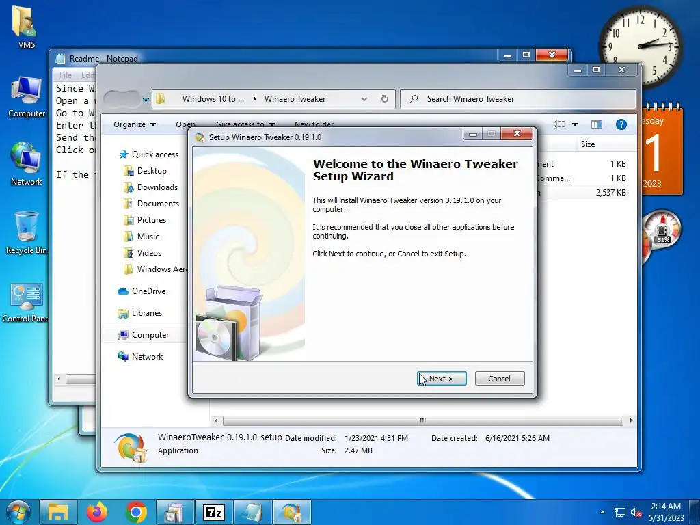Image resolution: width=700 pixels, height=525 pixels.
Task: Click New folder in Explorer toolbar
Action: pos(314,124)
